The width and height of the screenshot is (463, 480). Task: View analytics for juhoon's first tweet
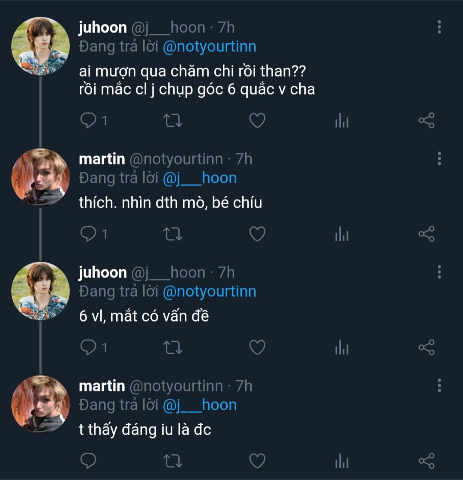(342, 122)
